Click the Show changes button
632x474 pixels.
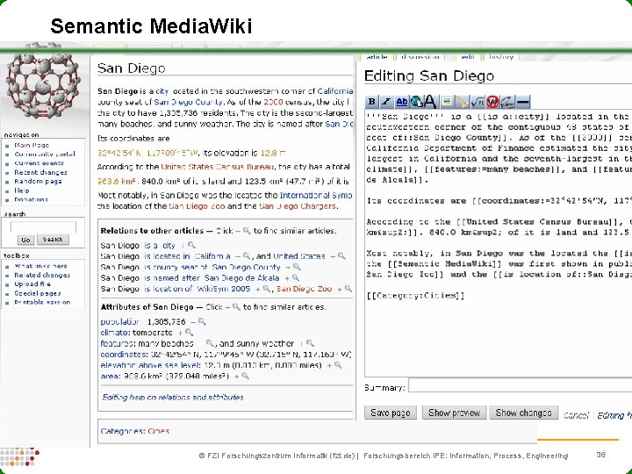coord(523,413)
